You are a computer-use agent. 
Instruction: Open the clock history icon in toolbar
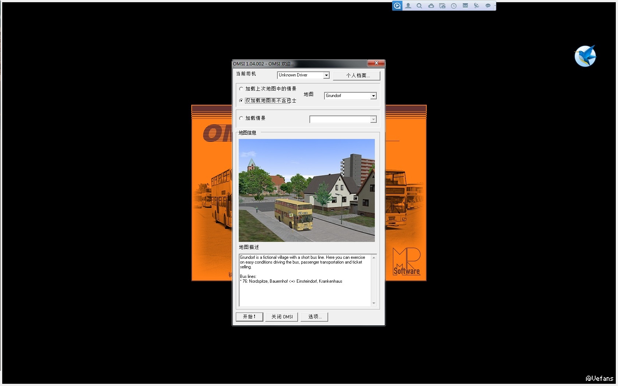point(454,6)
